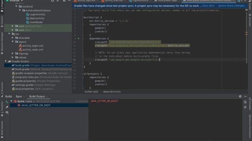The image size is (252, 141).
Task: Toggle soft-wrap icon in build output
Action: pos(245,102)
